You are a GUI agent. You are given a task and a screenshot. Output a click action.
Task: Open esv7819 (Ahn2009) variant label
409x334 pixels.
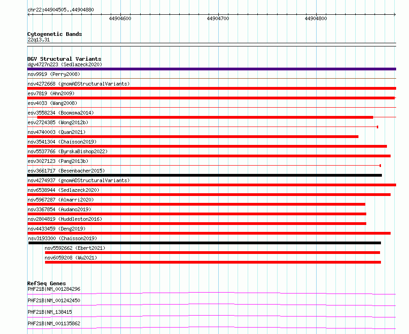coord(51,93)
